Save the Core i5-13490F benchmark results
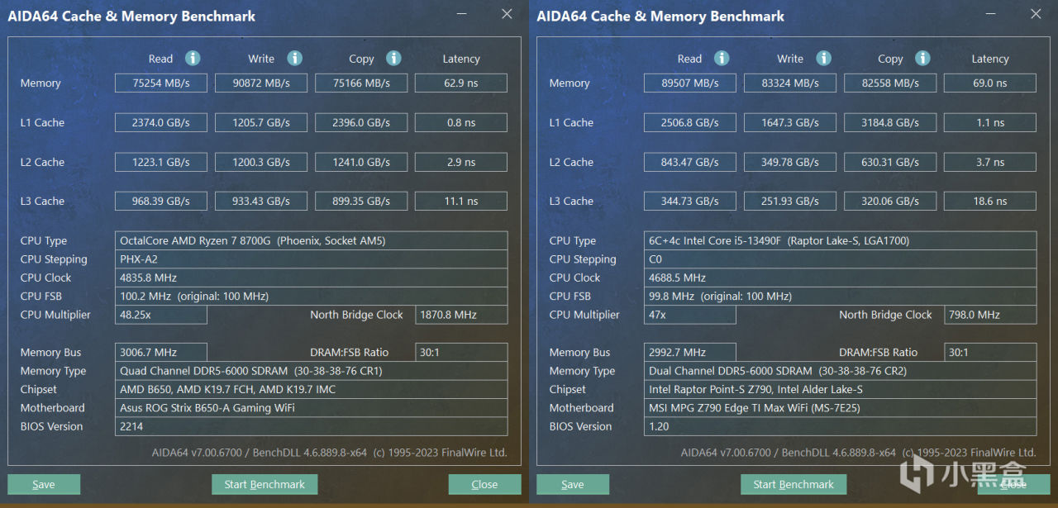1058x508 pixels. (573, 485)
